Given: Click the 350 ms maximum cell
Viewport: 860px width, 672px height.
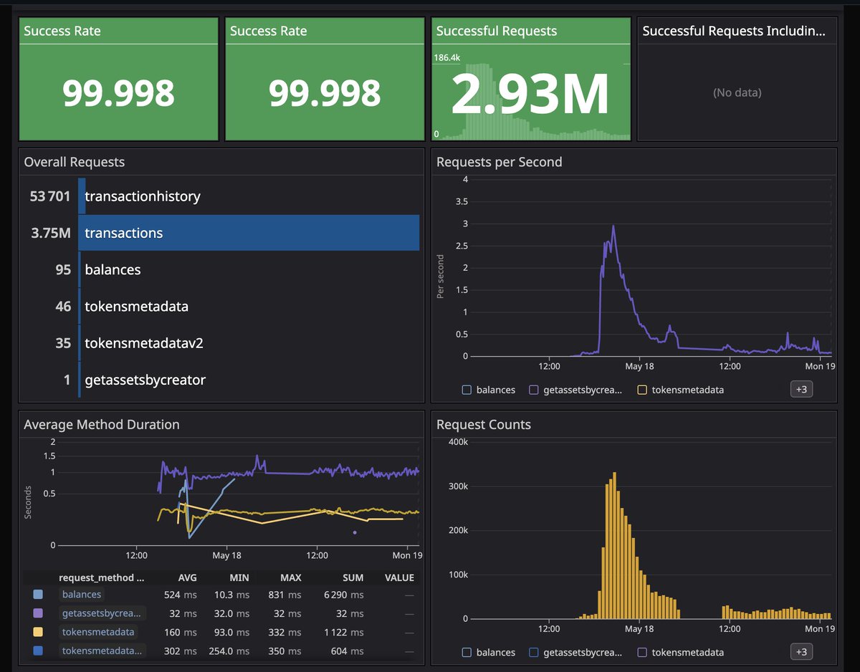Looking at the screenshot, I should pyautogui.click(x=285, y=651).
